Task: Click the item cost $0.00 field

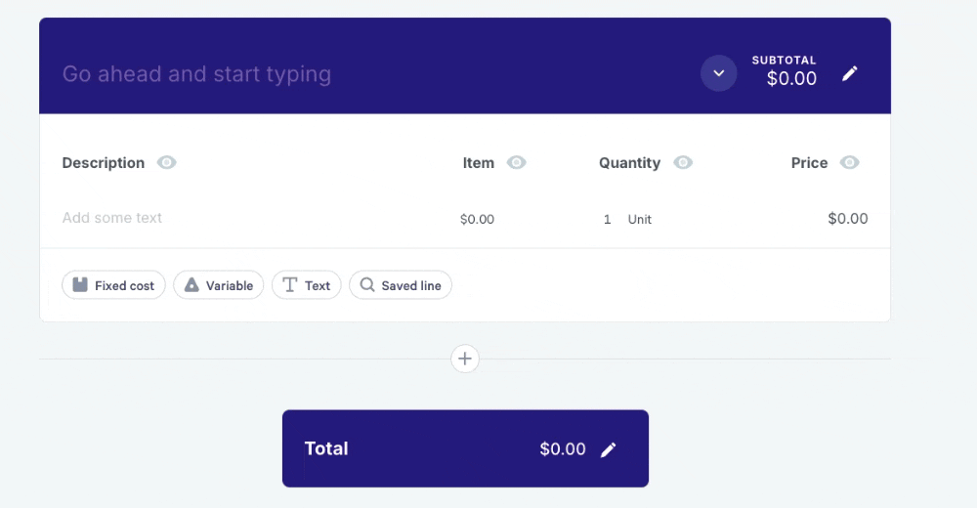Action: click(x=477, y=220)
